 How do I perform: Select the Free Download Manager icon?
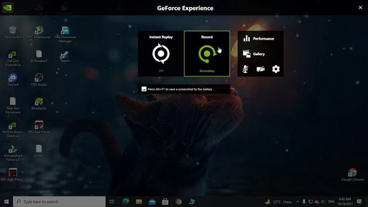coord(65,34)
